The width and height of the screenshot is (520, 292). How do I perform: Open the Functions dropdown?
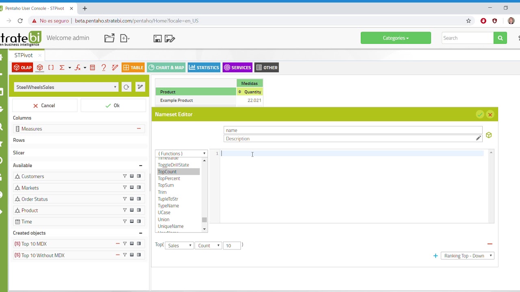click(x=181, y=154)
